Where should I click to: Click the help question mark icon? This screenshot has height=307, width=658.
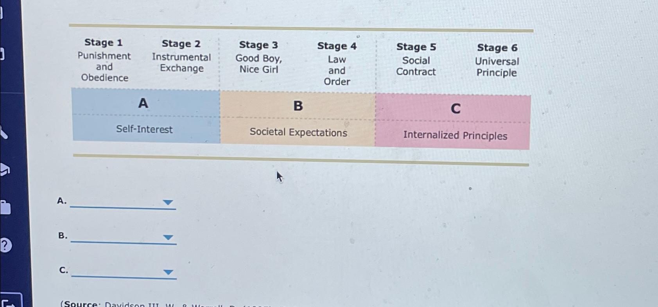click(x=5, y=245)
